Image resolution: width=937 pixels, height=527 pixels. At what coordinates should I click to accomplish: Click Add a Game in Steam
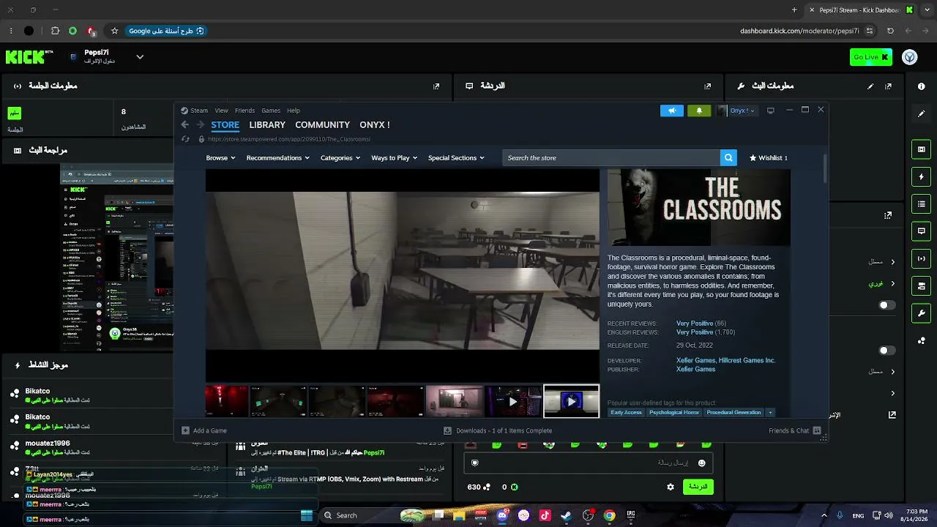click(x=204, y=430)
